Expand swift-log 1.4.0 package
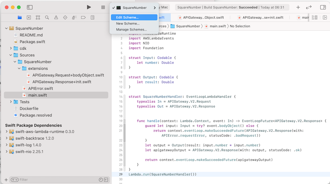 coord(6,145)
